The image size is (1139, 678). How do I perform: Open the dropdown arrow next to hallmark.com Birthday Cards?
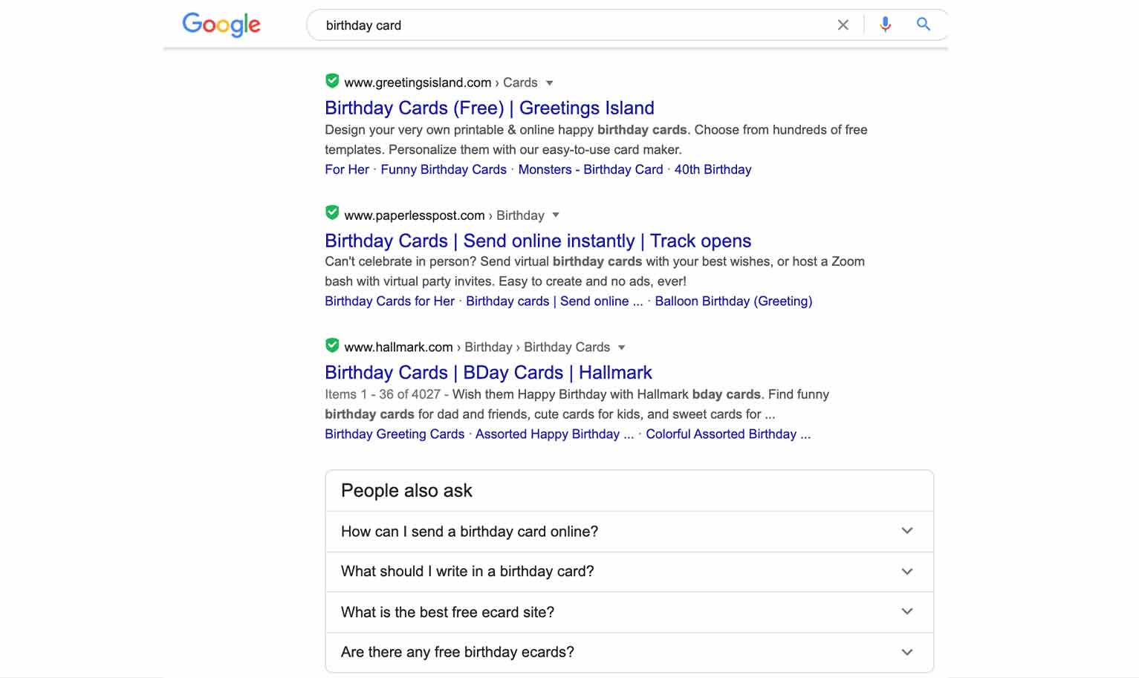point(622,348)
